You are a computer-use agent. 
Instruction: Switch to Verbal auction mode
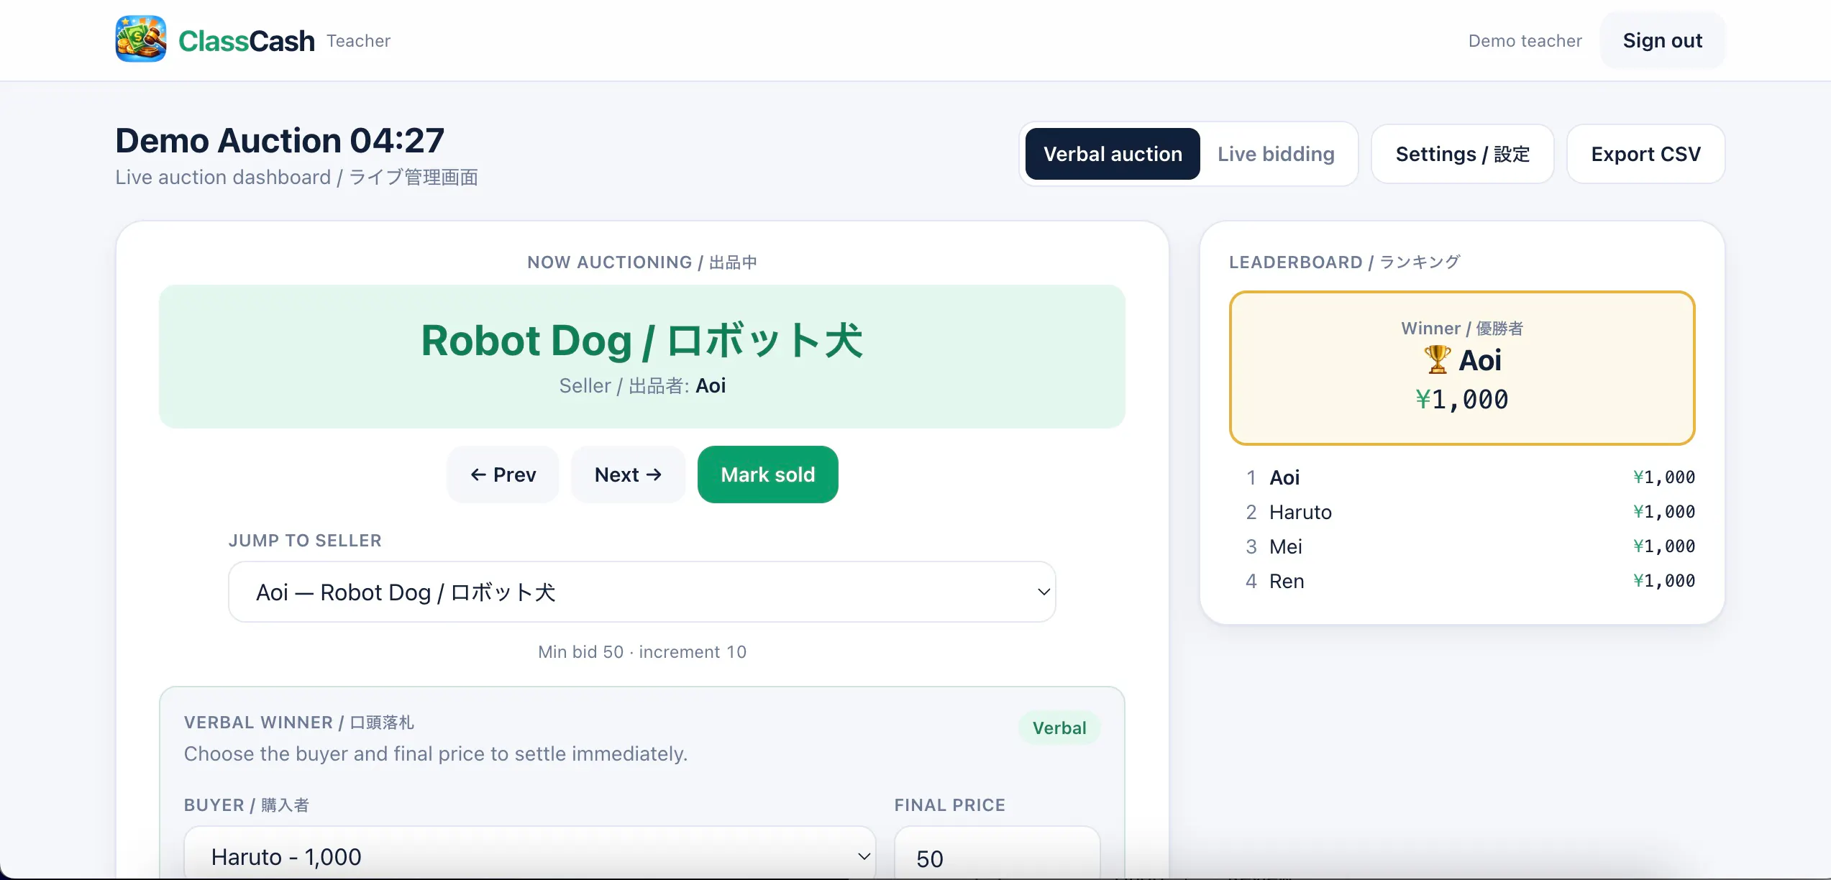[x=1113, y=154]
